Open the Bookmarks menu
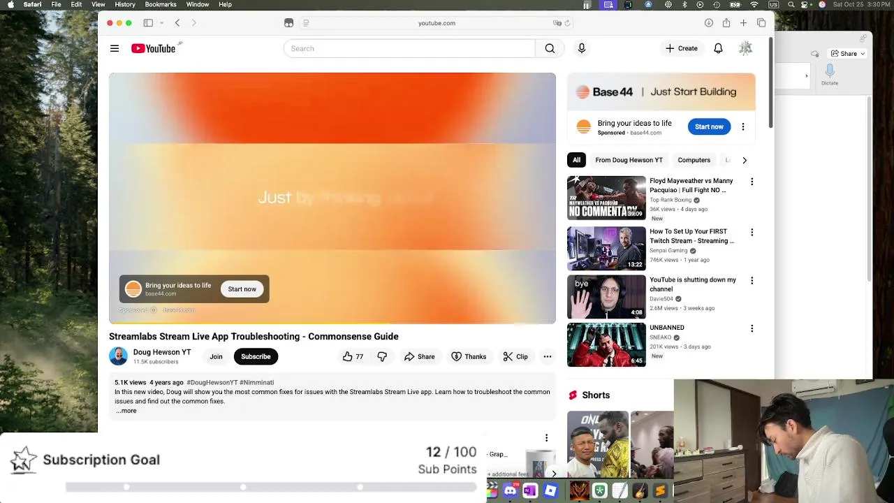 [161, 4]
